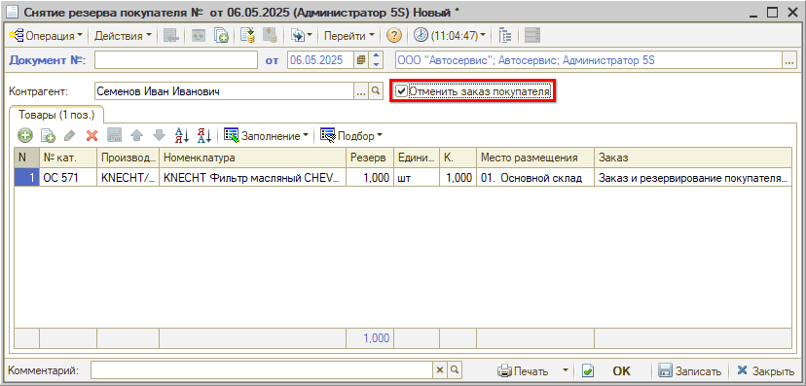Click the OK button
The image size is (806, 386).
click(x=621, y=370)
